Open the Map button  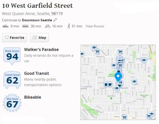coord(39,38)
